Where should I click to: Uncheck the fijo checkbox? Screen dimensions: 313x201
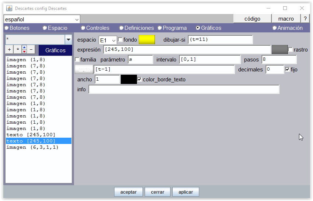[288, 69]
